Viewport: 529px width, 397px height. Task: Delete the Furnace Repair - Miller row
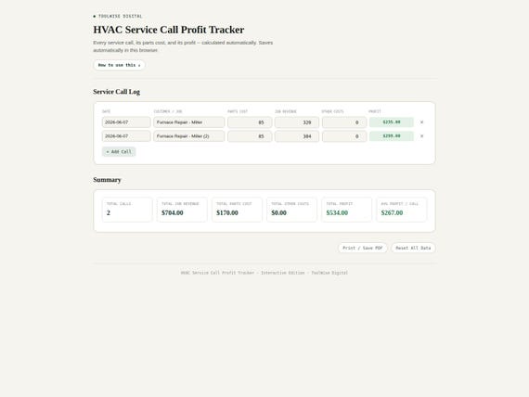(x=421, y=122)
